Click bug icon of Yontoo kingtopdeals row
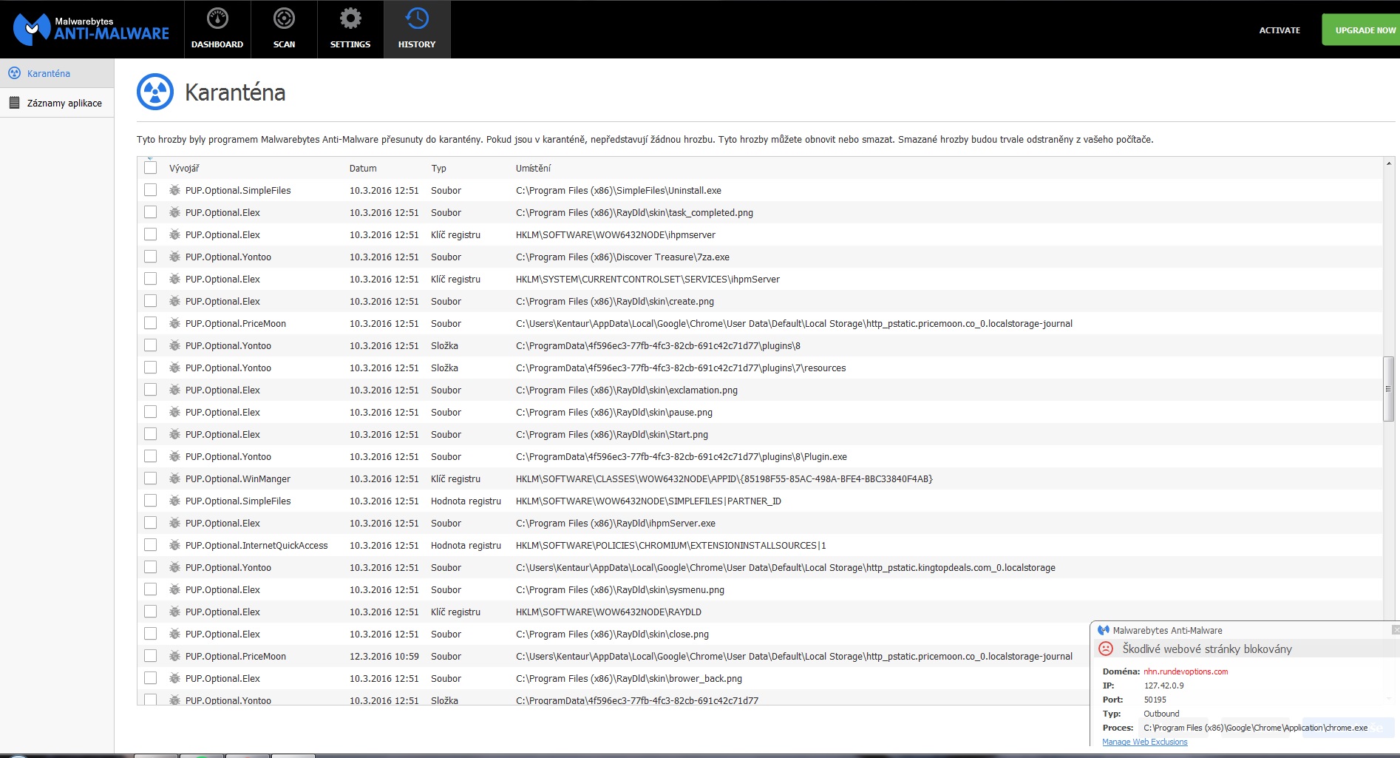 point(174,567)
